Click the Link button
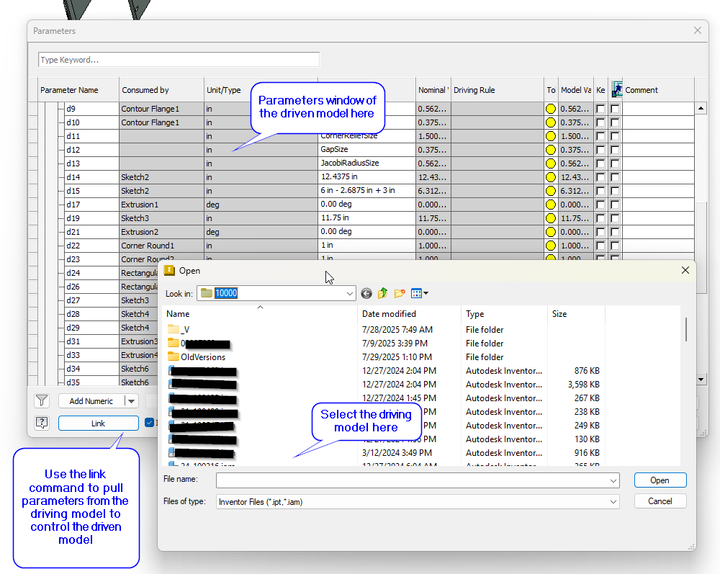The width and height of the screenshot is (720, 574). tap(98, 423)
